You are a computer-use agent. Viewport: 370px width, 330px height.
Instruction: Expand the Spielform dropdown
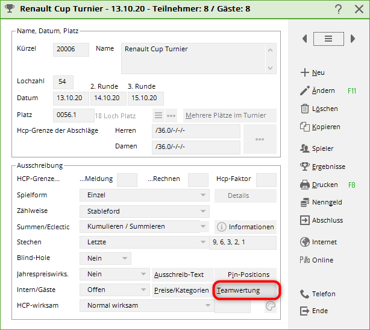202,195
